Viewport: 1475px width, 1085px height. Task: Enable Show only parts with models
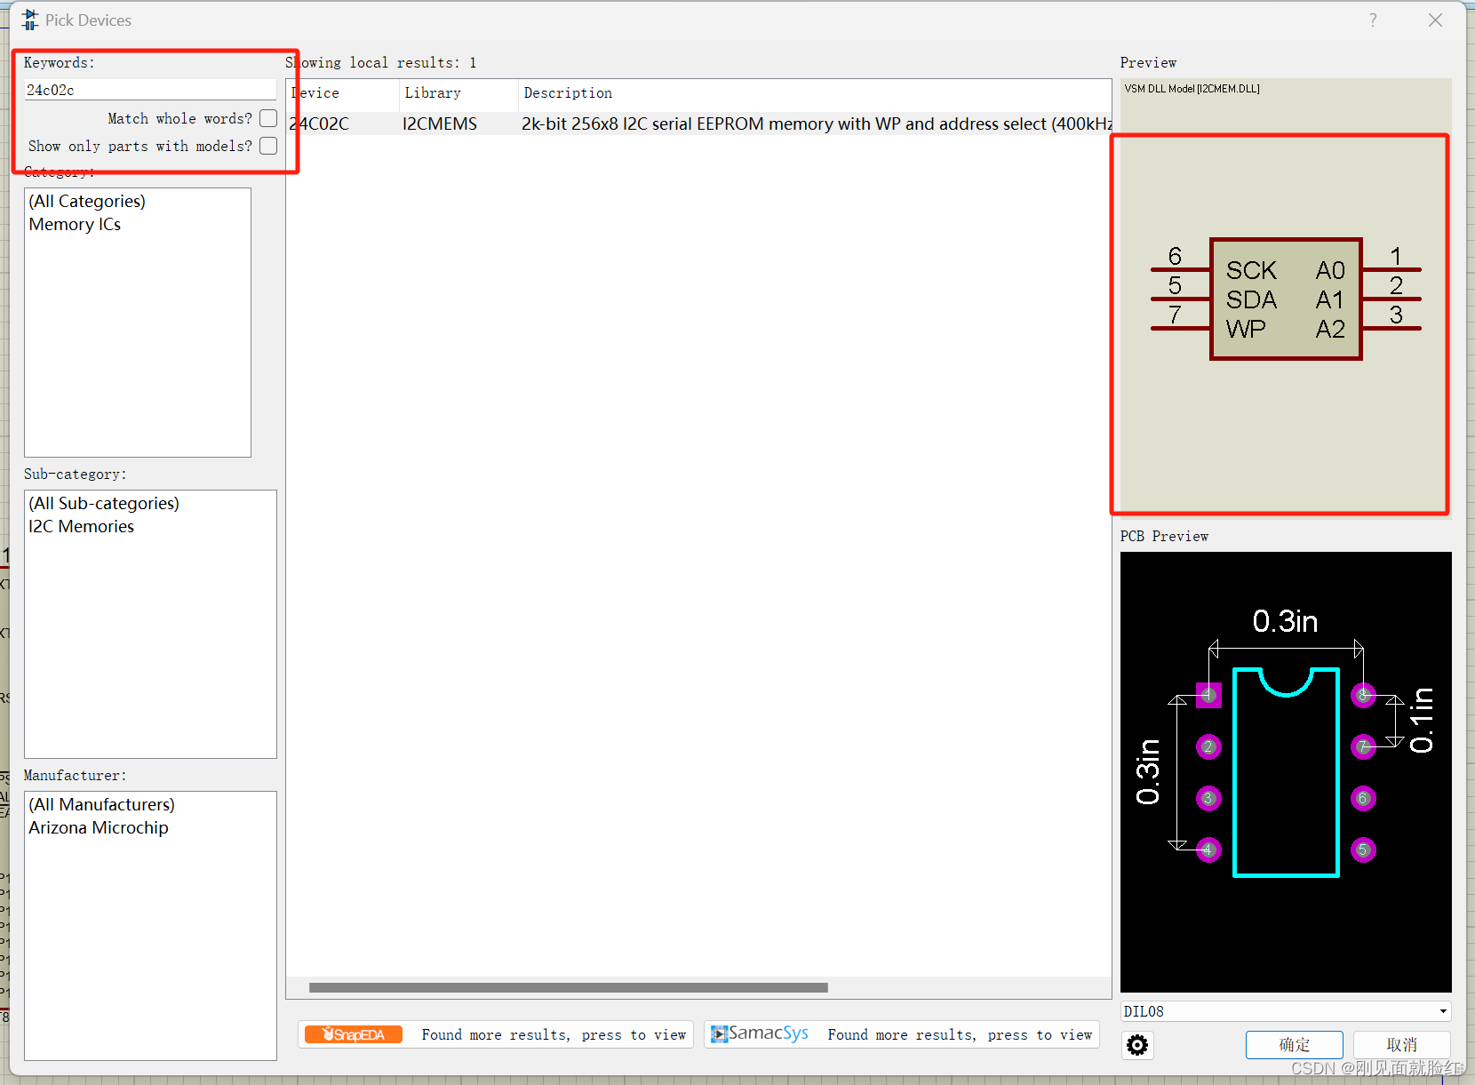pyautogui.click(x=268, y=146)
